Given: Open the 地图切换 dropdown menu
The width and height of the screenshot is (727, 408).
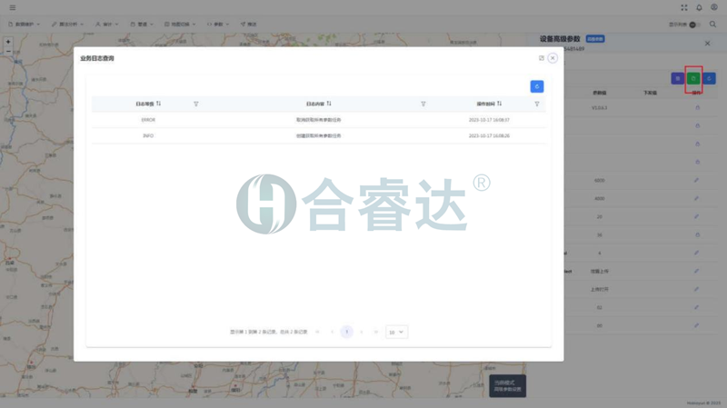Looking at the screenshot, I should 180,25.
